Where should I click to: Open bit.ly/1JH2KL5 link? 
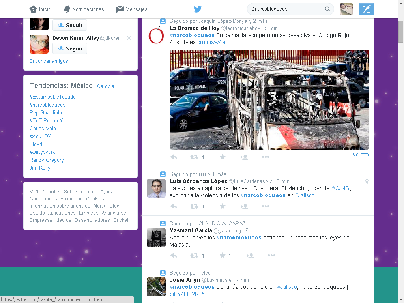pos(187,294)
